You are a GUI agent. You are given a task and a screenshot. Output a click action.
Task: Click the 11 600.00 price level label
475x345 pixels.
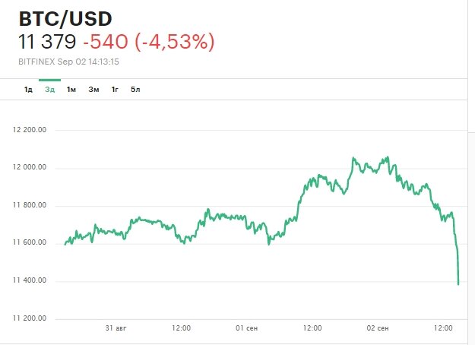[x=30, y=243]
